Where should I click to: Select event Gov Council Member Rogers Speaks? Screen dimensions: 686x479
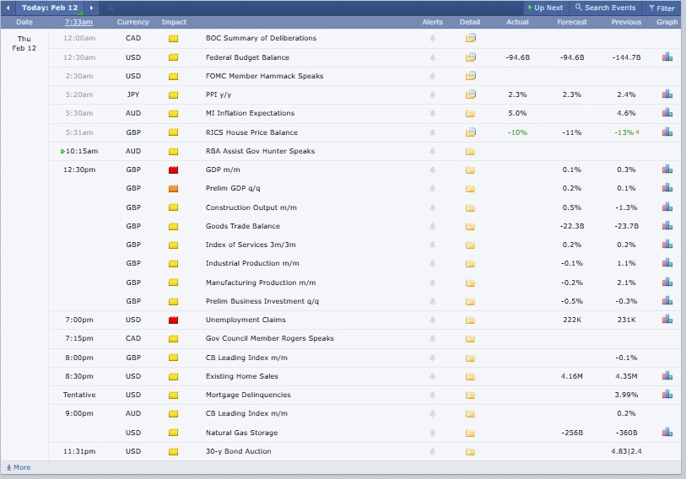pyautogui.click(x=269, y=338)
